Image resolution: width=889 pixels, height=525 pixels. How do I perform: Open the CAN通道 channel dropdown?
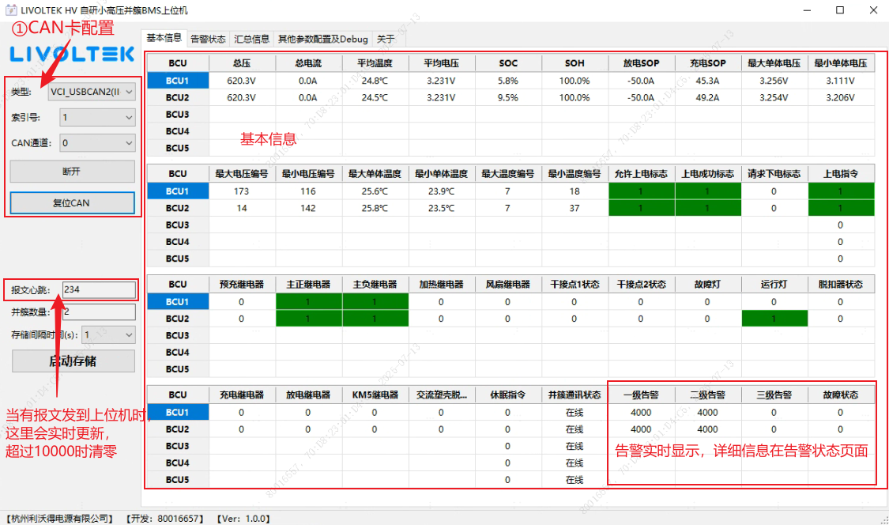[129, 143]
